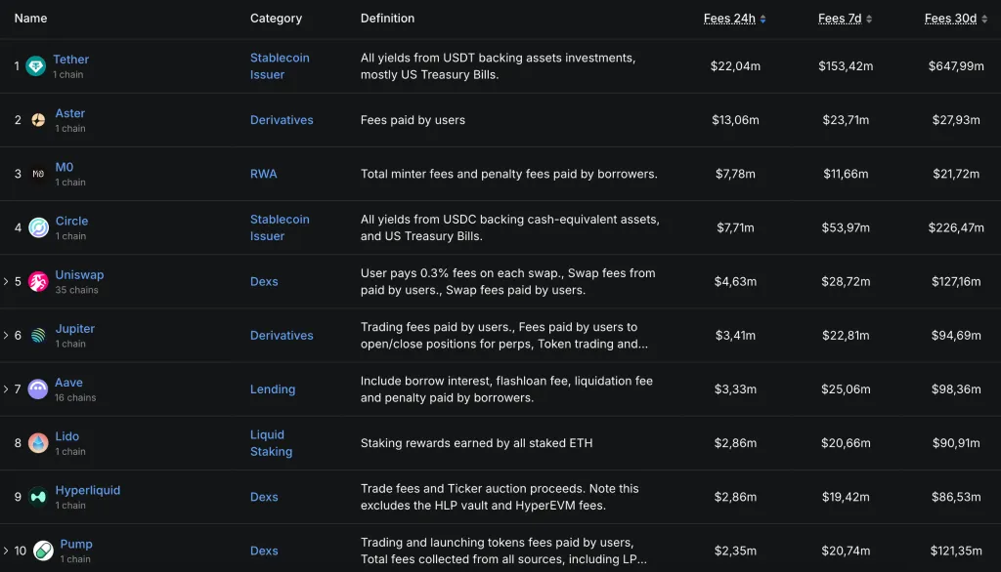Open the Hyperliquid protocol link

[87, 490]
